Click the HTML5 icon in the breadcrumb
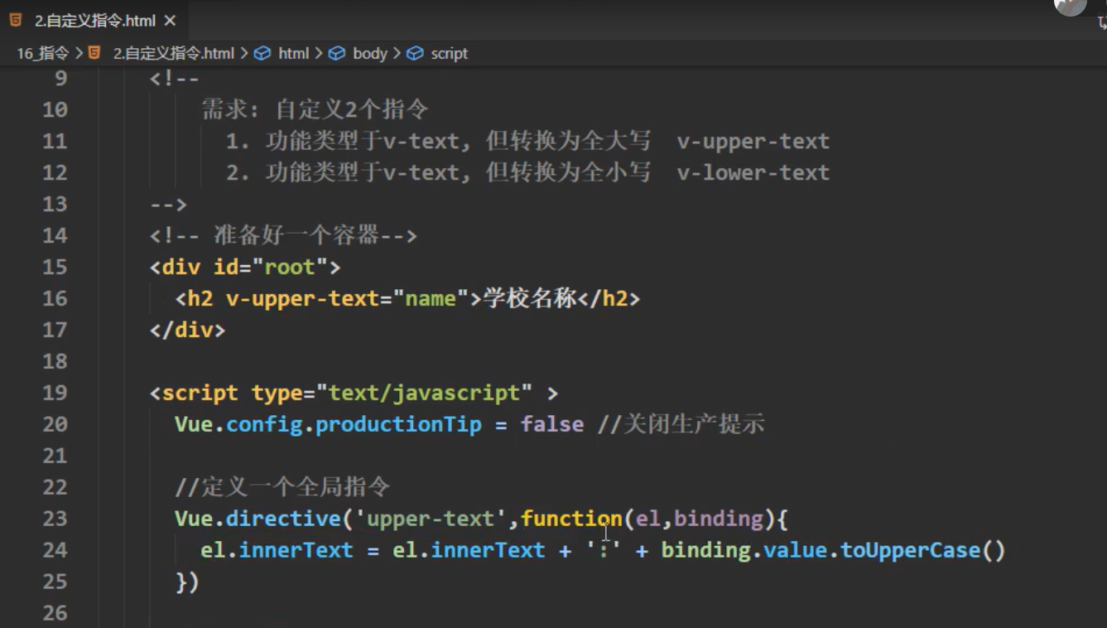 coord(94,53)
